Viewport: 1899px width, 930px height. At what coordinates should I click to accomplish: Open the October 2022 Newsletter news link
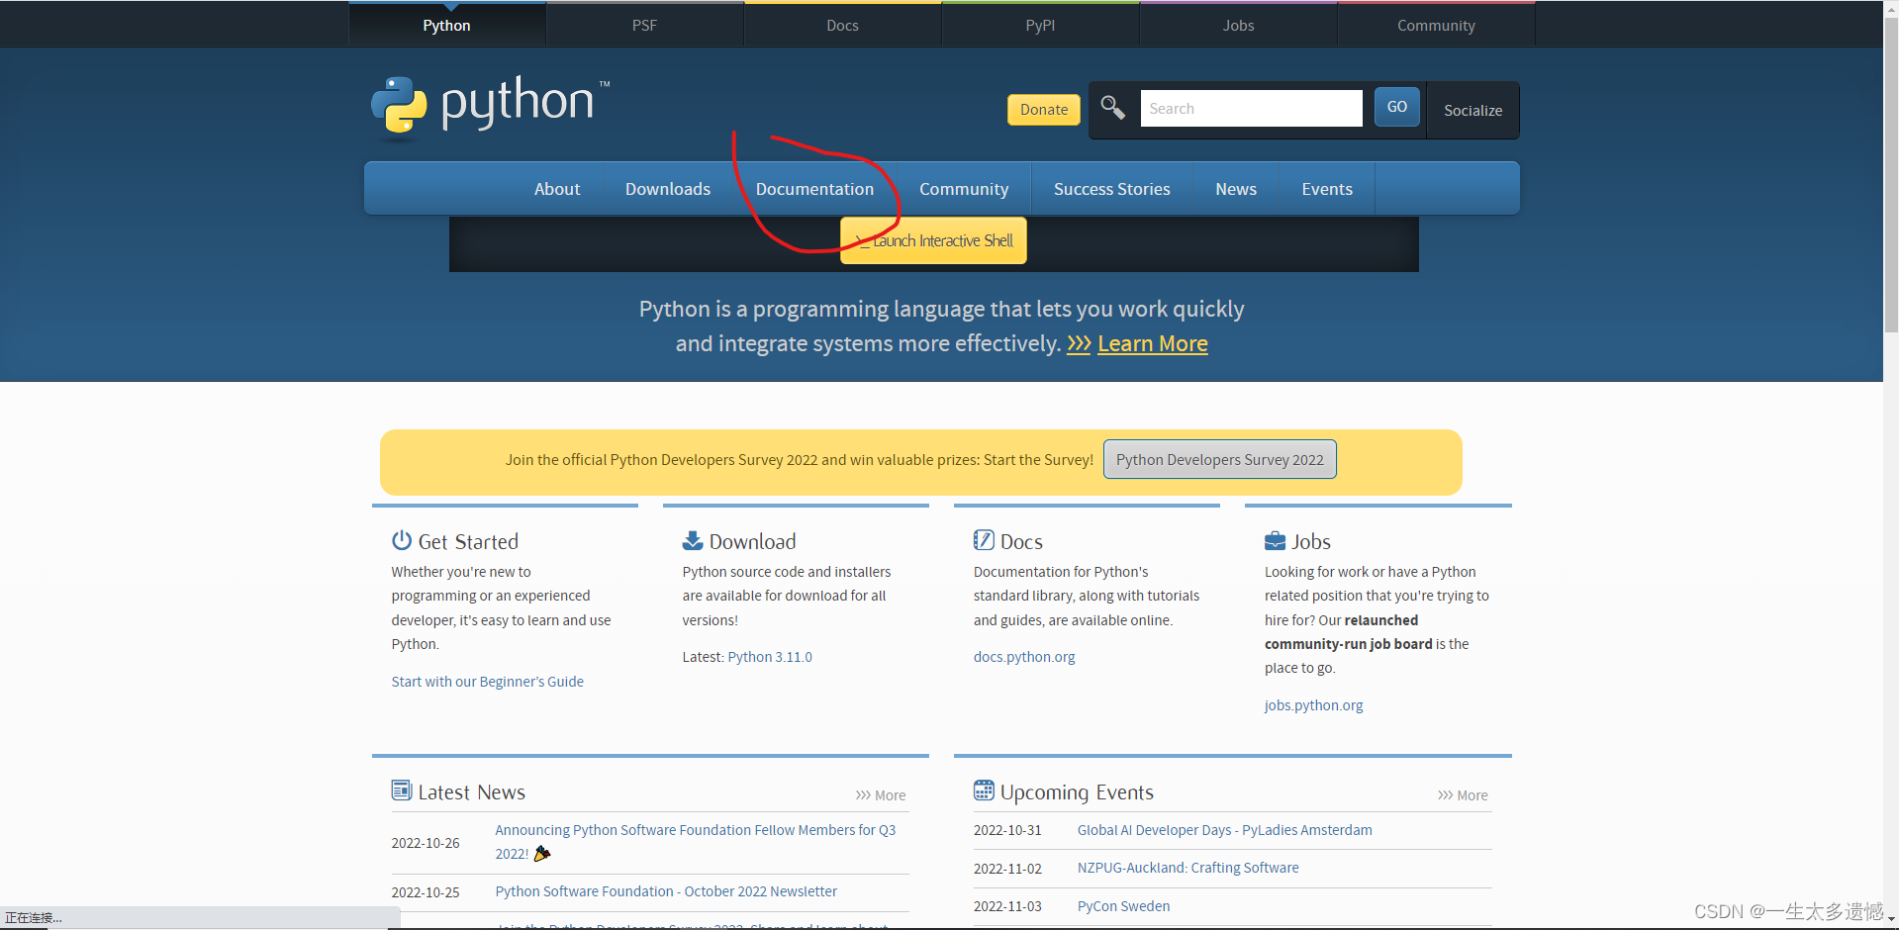point(666,891)
